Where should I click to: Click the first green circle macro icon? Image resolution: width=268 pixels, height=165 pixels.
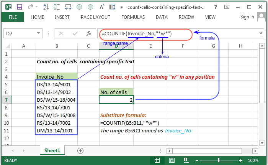(79, 7)
